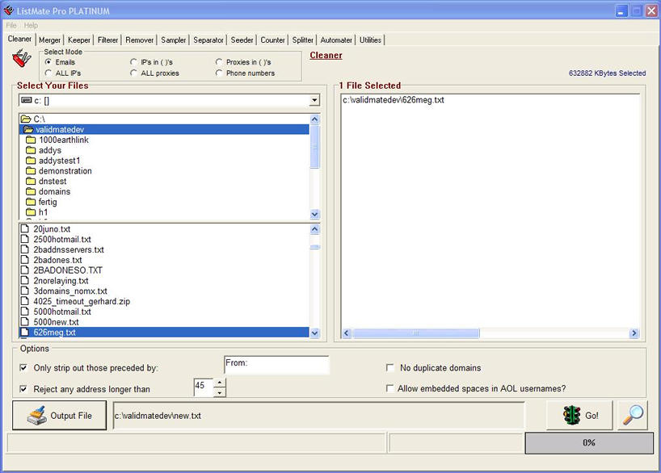The image size is (661, 473).
Task: Open the Automater tab
Action: [x=336, y=40]
